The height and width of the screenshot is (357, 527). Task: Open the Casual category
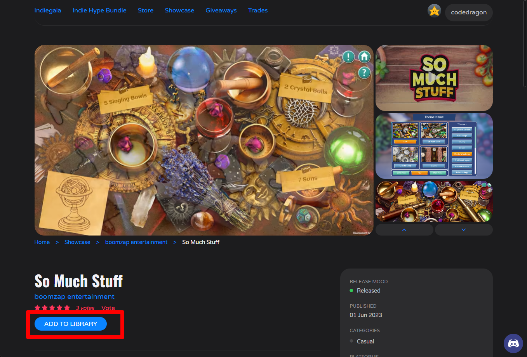(x=365, y=341)
